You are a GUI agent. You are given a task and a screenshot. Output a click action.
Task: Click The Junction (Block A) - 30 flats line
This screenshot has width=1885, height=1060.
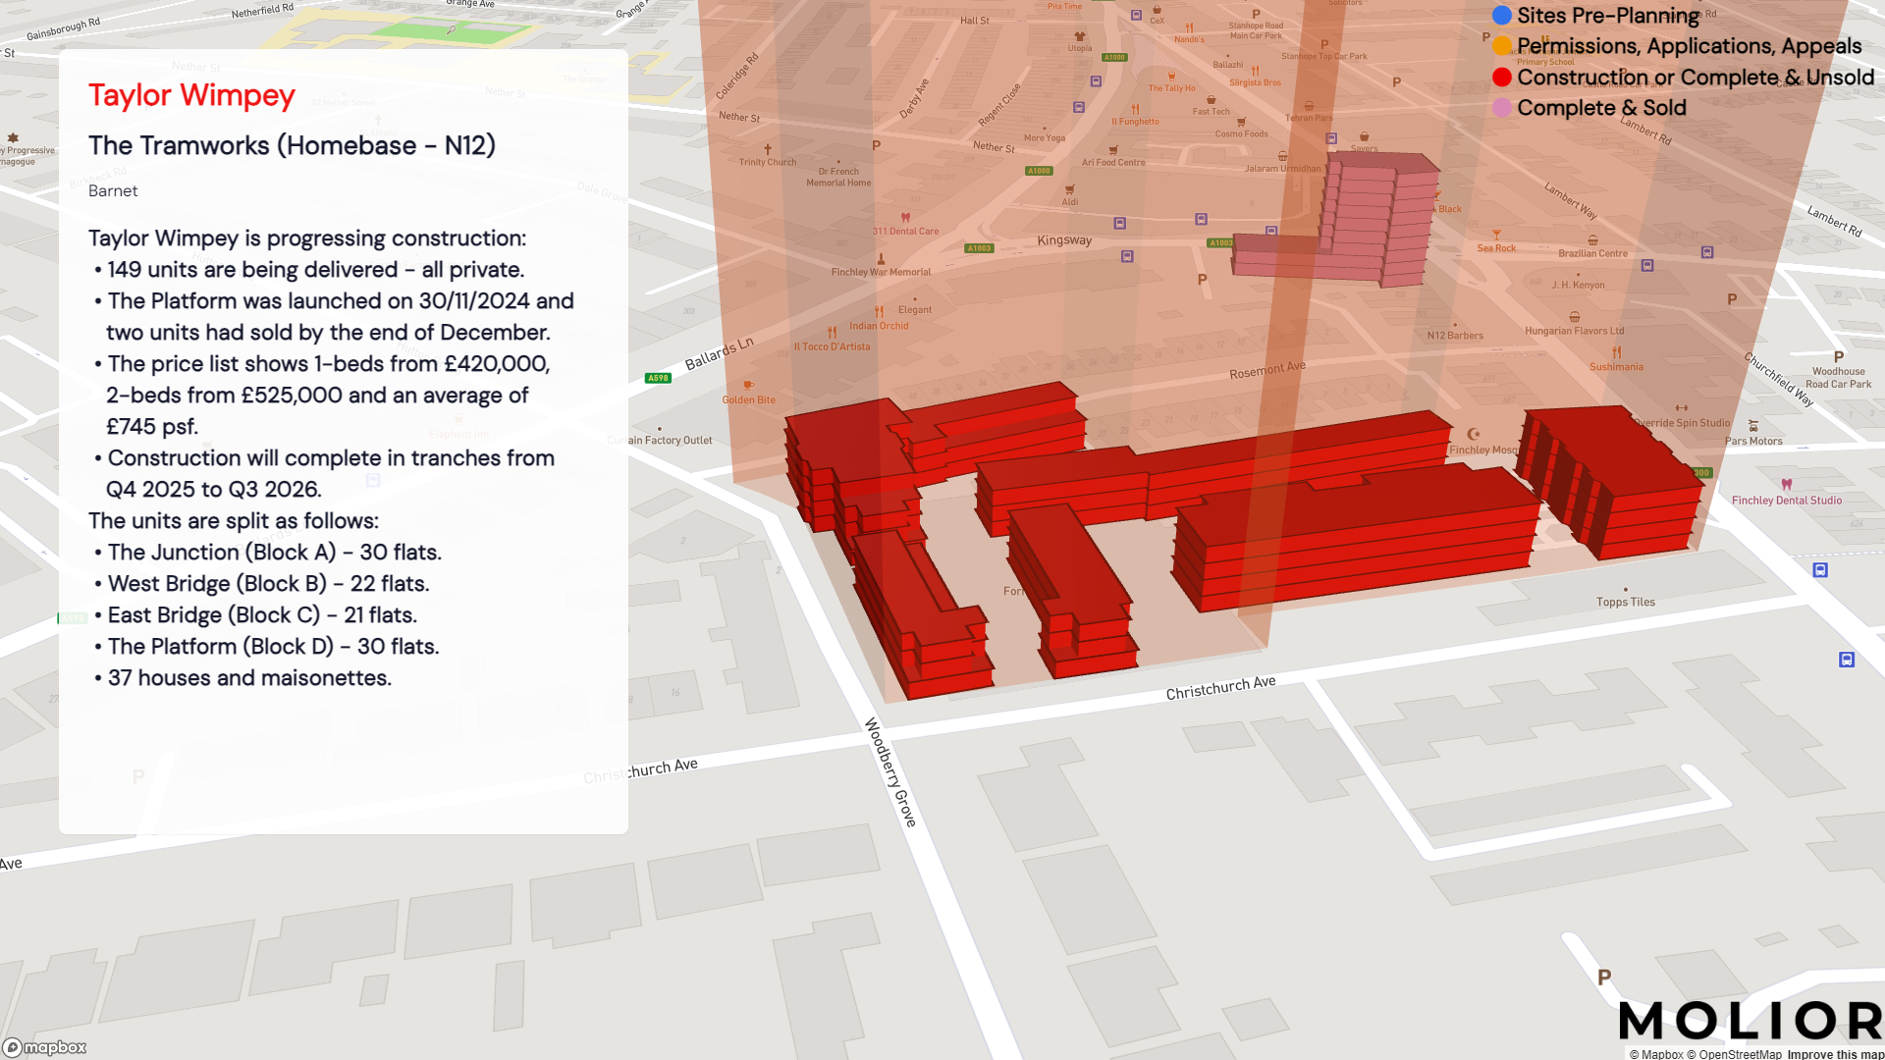point(268,552)
